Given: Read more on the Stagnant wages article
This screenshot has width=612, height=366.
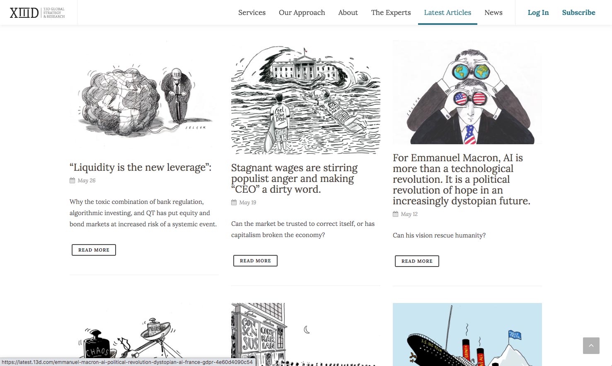Looking at the screenshot, I should [x=255, y=261].
